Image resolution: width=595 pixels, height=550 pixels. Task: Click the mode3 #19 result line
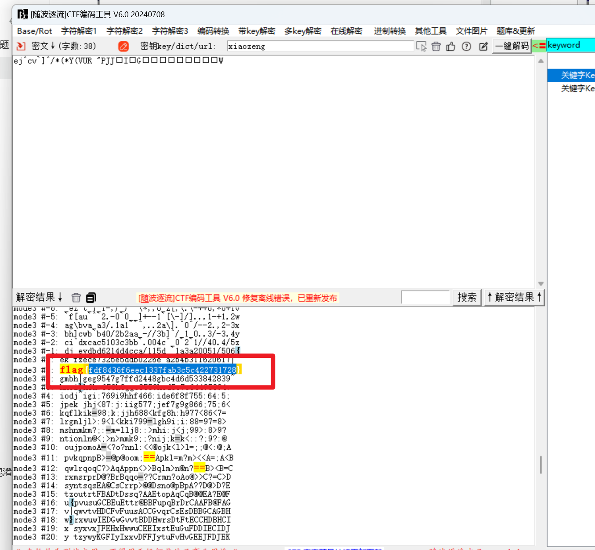pos(122,528)
